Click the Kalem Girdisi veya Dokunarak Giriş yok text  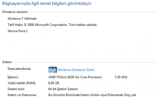click(x=108, y=95)
